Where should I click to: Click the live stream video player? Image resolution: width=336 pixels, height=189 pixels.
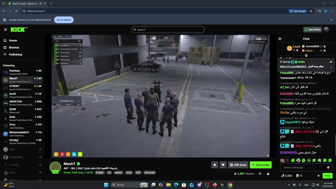161,96
